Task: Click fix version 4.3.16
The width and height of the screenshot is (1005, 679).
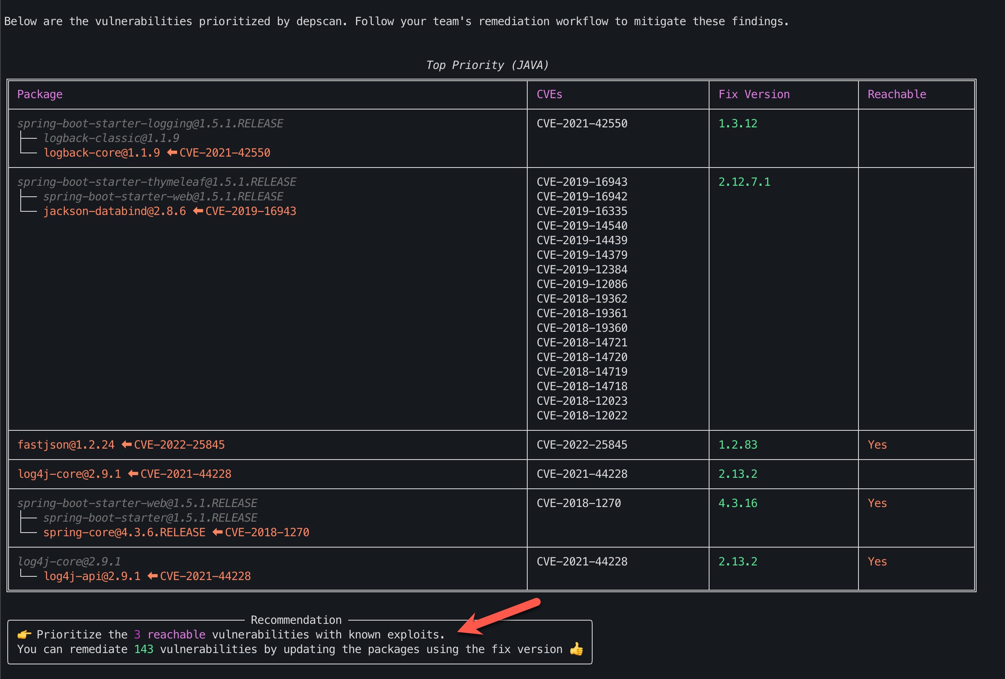Action: tap(738, 503)
